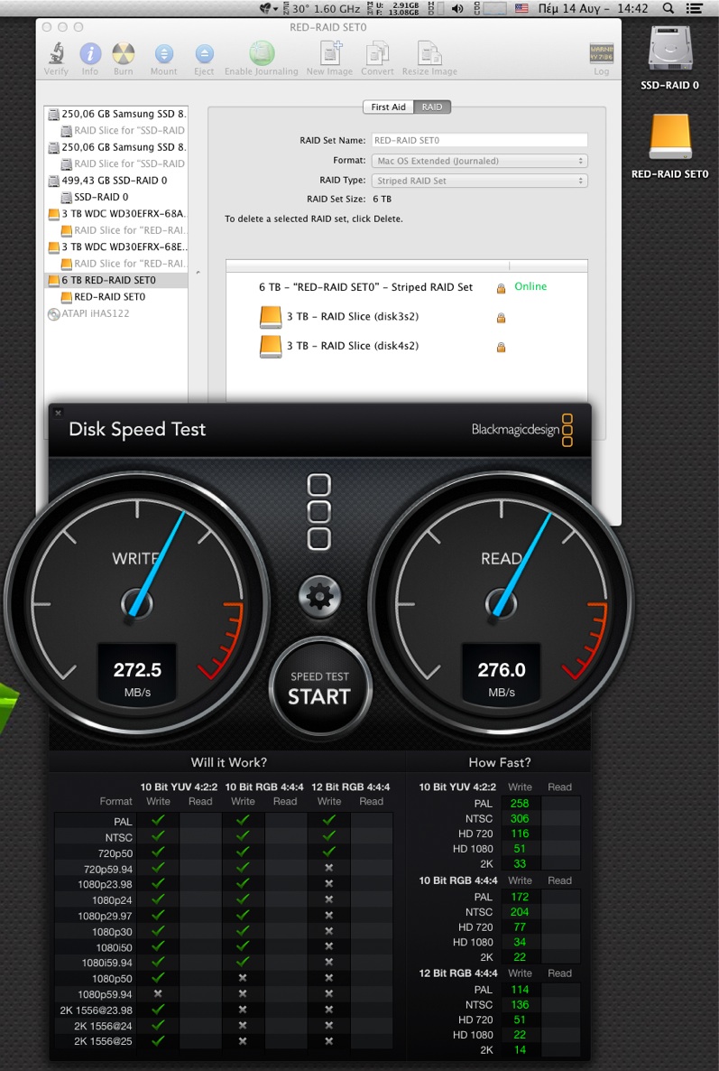Open Notification Center list icon
The image size is (719, 1071).
pyautogui.click(x=694, y=8)
